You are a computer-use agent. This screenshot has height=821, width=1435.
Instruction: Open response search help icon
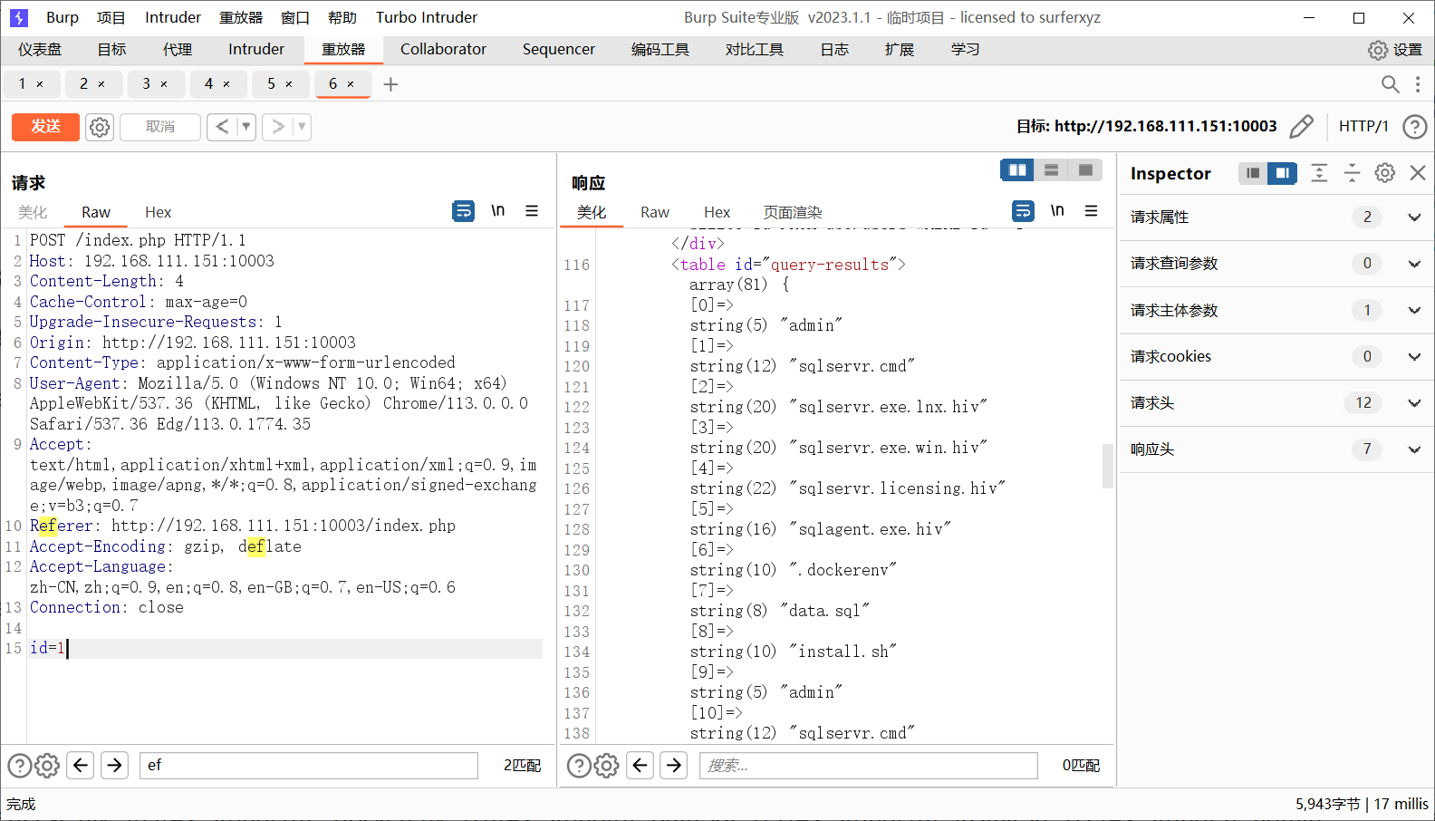point(579,766)
